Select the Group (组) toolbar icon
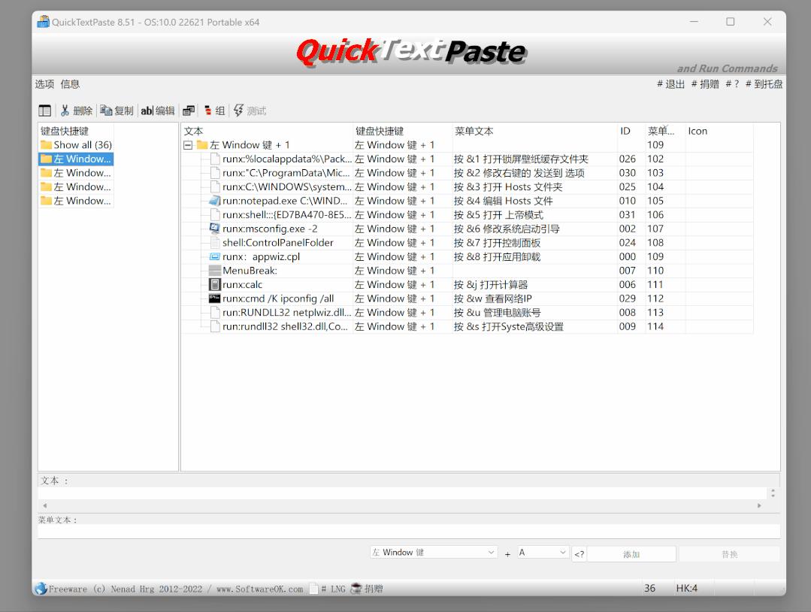 tap(215, 110)
